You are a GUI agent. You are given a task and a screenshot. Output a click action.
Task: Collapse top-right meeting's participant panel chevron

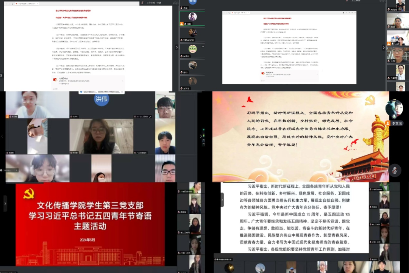coord(383,48)
